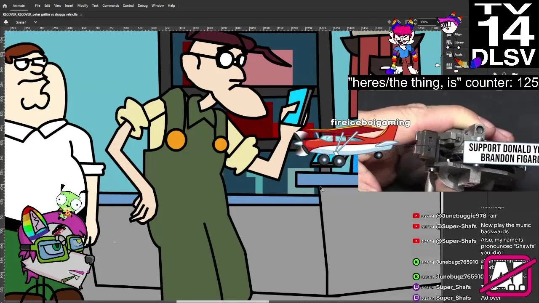The image size is (539, 303).
Task: Click the @Junebuggie978 chat username
Action: pos(461,215)
